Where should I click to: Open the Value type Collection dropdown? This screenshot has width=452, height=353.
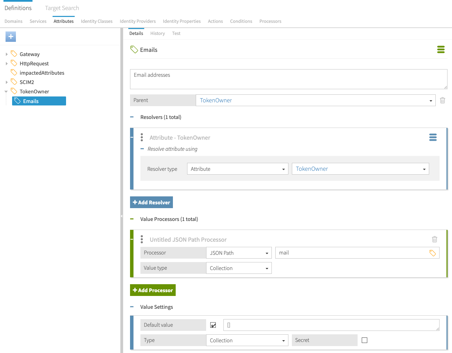[239, 268]
